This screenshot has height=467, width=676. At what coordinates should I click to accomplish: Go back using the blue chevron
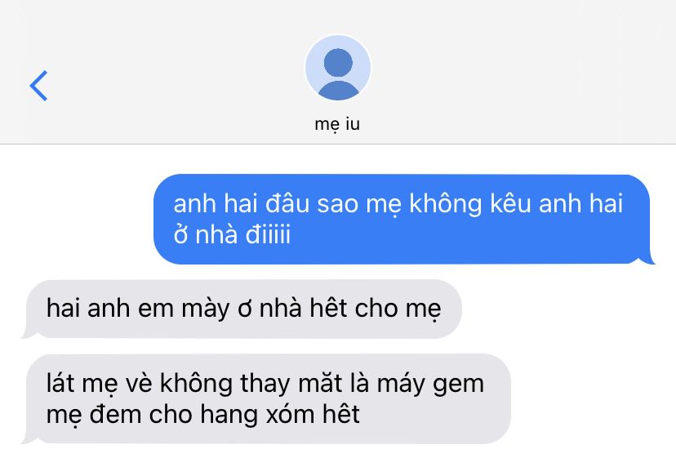point(38,86)
